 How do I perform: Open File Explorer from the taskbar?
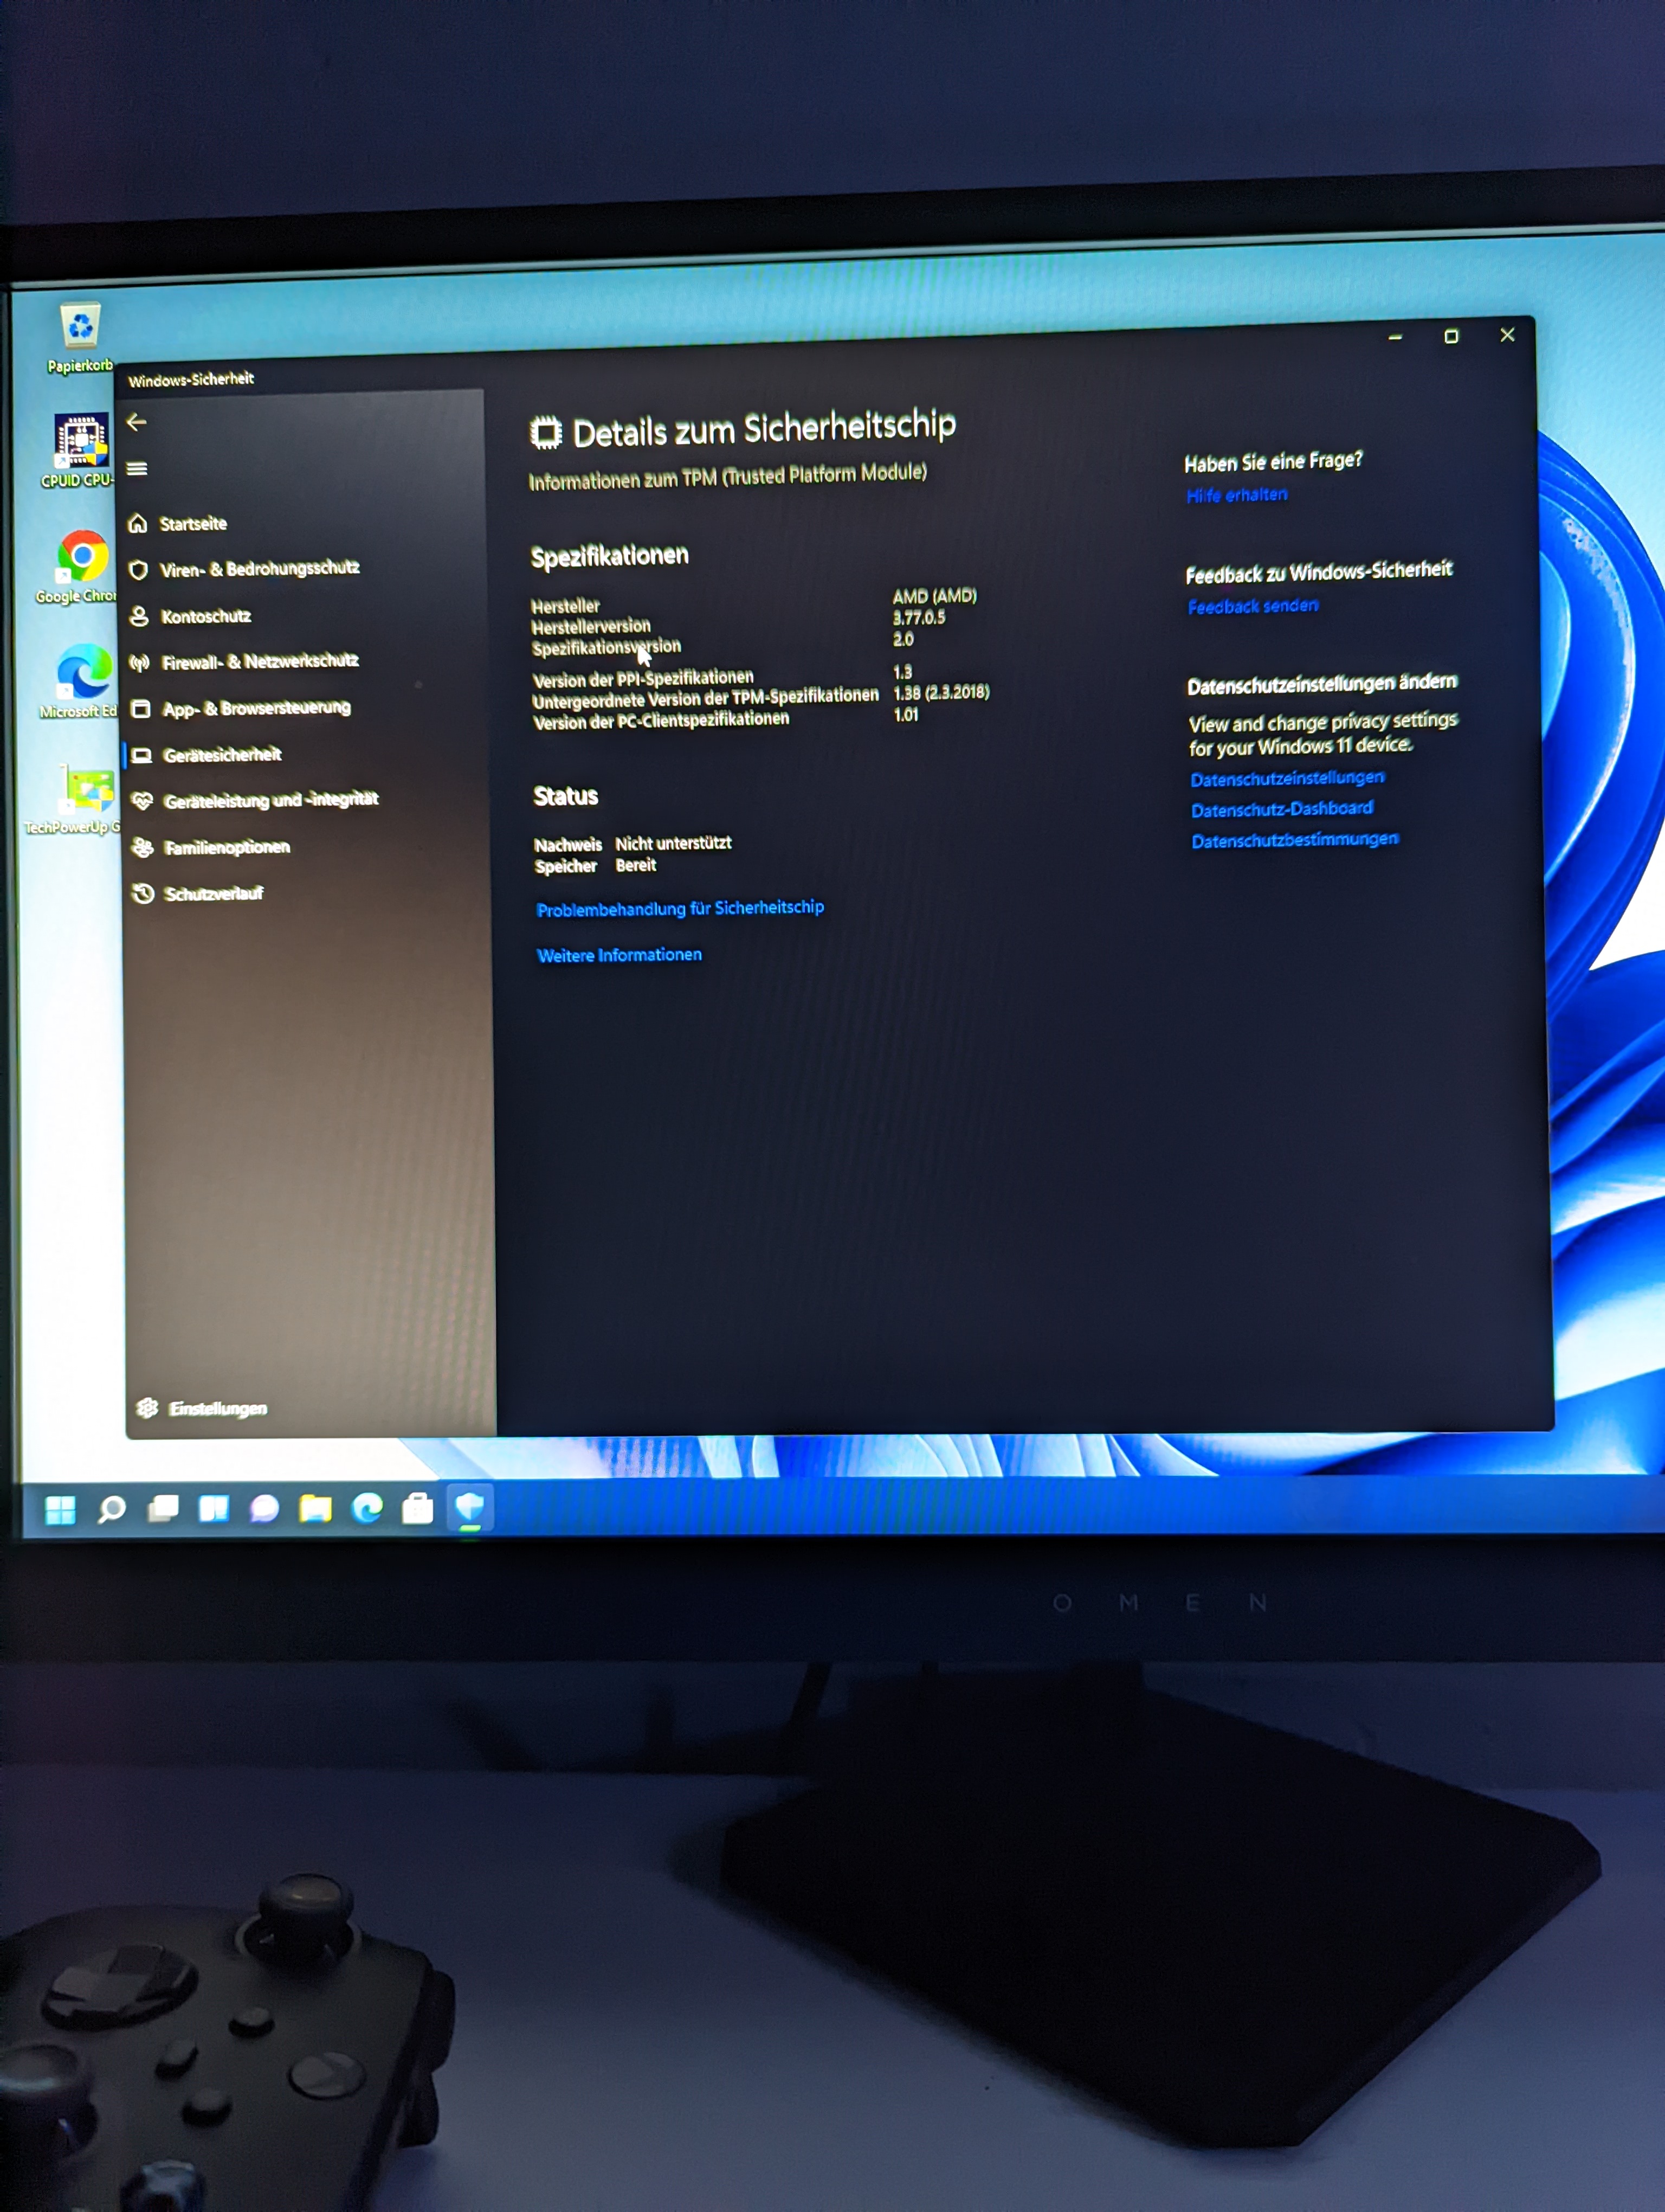pyautogui.click(x=316, y=1508)
